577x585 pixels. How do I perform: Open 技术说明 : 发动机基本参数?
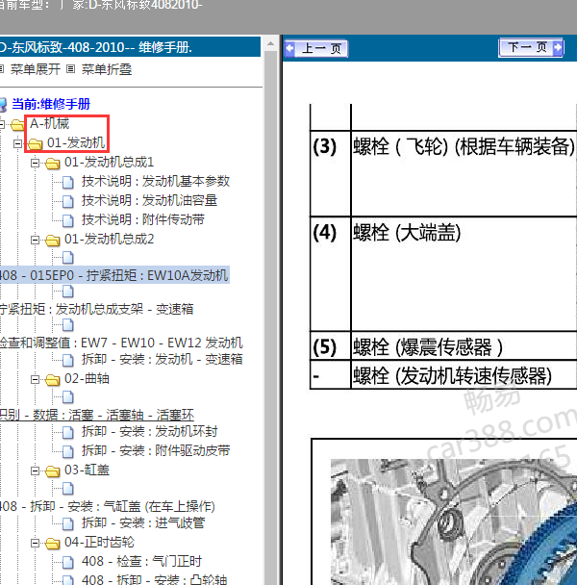pyautogui.click(x=156, y=181)
